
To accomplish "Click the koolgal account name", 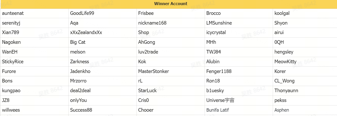I will [282, 13].
